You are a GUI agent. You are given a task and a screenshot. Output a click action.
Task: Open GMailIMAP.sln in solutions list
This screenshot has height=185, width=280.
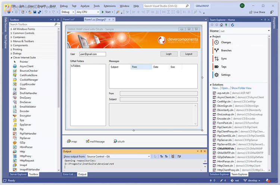(x=225, y=148)
